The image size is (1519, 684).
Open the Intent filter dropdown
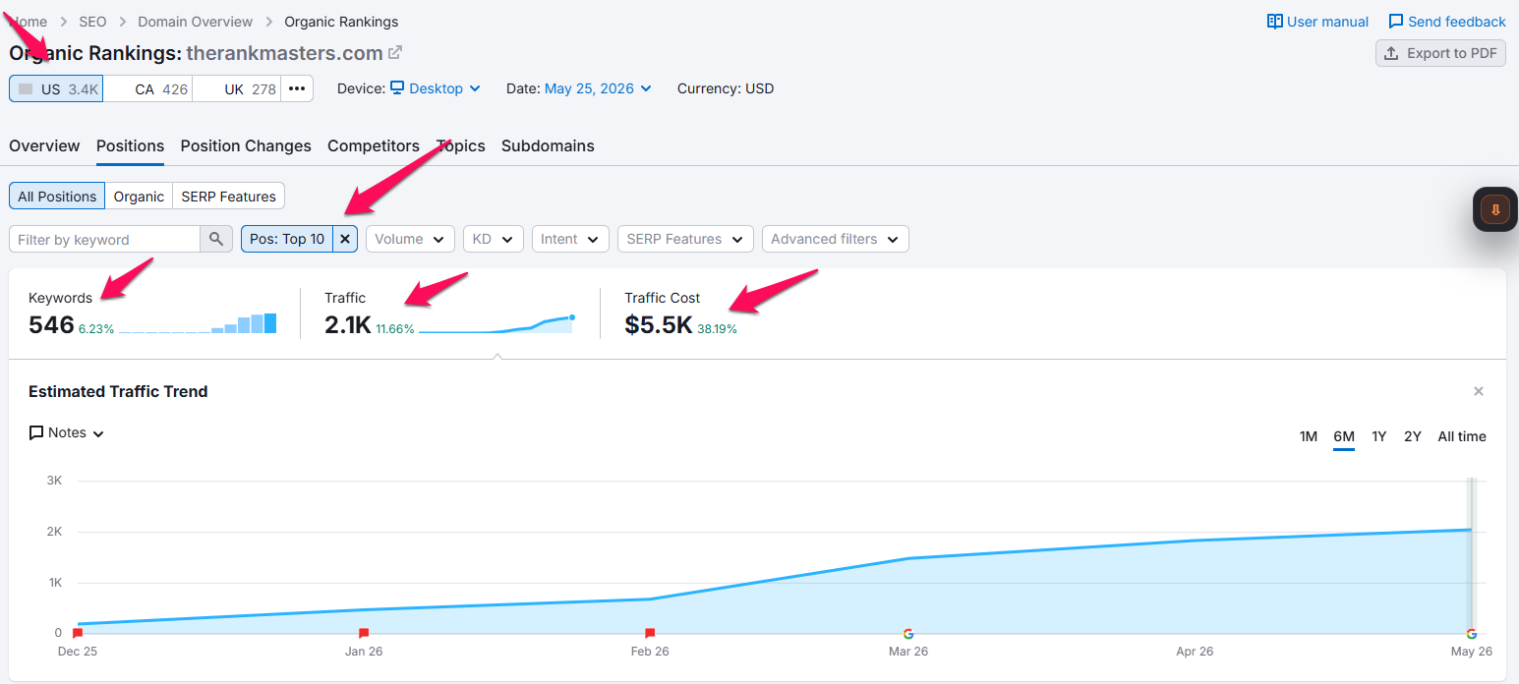(569, 239)
